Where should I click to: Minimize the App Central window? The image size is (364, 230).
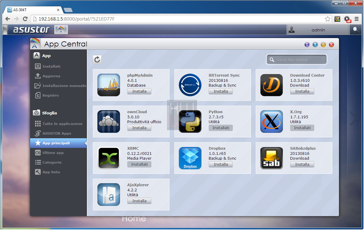pos(323,45)
